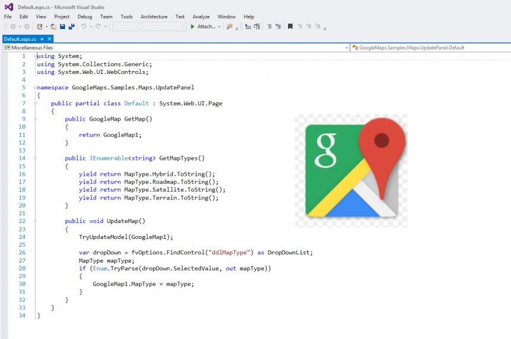Collapse the UpdateMap method outline

pos(35,221)
